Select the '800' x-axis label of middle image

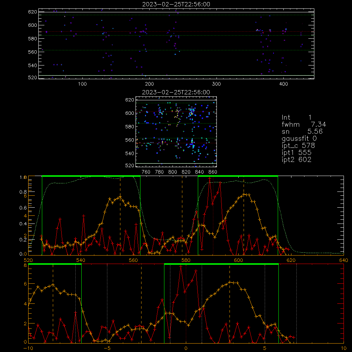pyautogui.click(x=172, y=172)
